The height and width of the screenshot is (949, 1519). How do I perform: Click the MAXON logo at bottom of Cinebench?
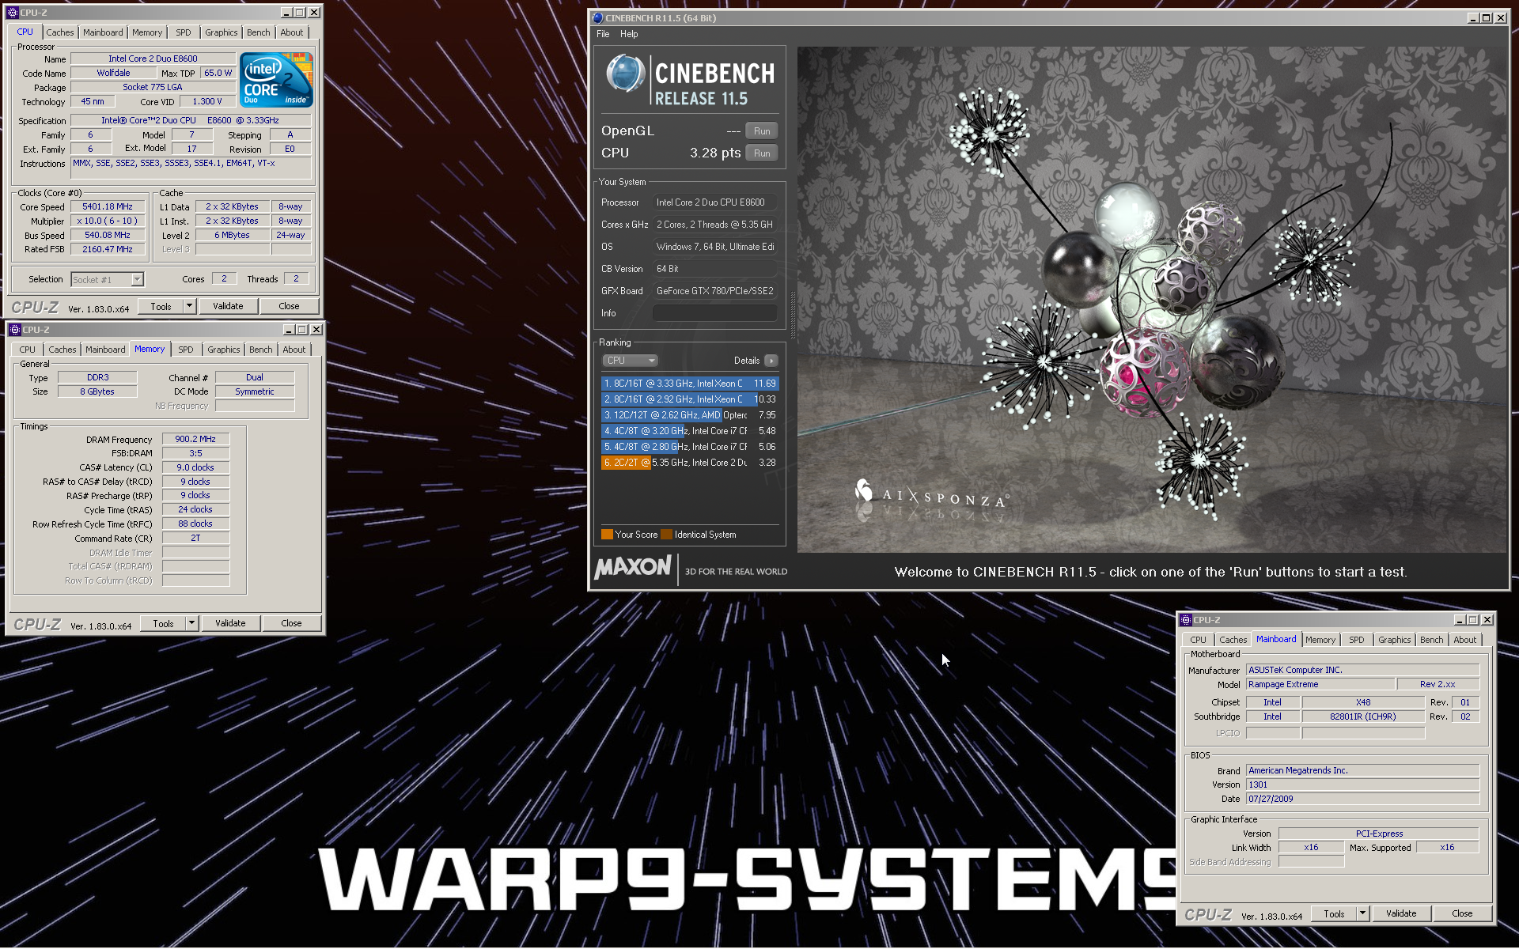coord(633,567)
